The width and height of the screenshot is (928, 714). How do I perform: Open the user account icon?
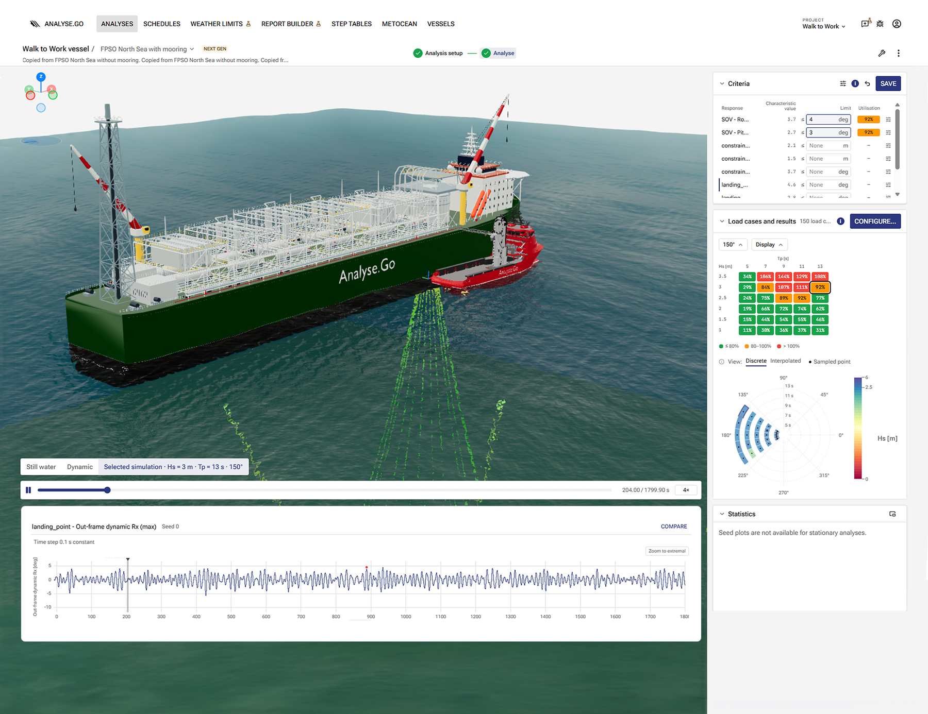click(x=897, y=24)
